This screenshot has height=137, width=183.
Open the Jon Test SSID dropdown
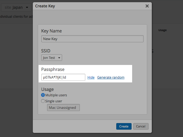click(x=52, y=58)
